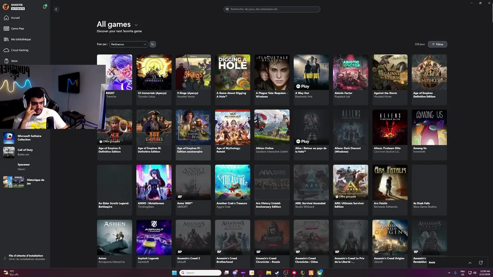Image resolution: width=493 pixels, height=277 pixels.
Task: Open 9 Kings (Aperçu) game tile
Action: 193,80
